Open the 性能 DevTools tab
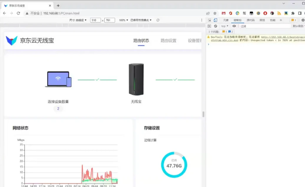Image resolution: width=305 pixels, height=187 pixels. [x=273, y=20]
